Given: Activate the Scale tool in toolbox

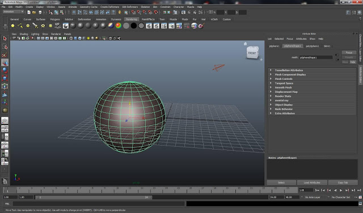Looking at the screenshot, I should [5, 78].
